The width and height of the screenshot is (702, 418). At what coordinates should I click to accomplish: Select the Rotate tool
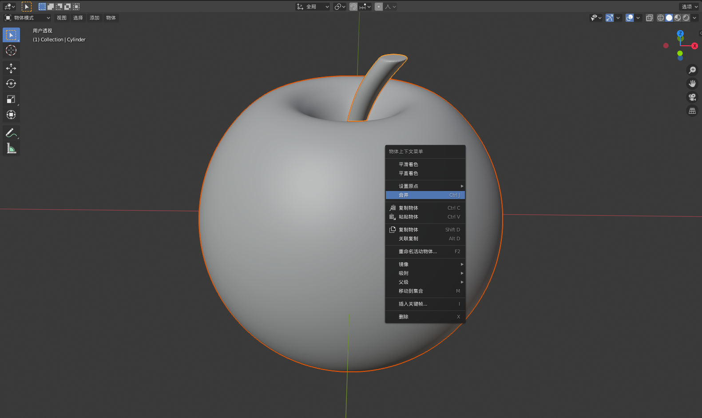(x=11, y=84)
